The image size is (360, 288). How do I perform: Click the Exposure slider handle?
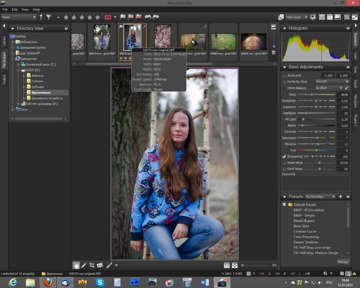316,107
